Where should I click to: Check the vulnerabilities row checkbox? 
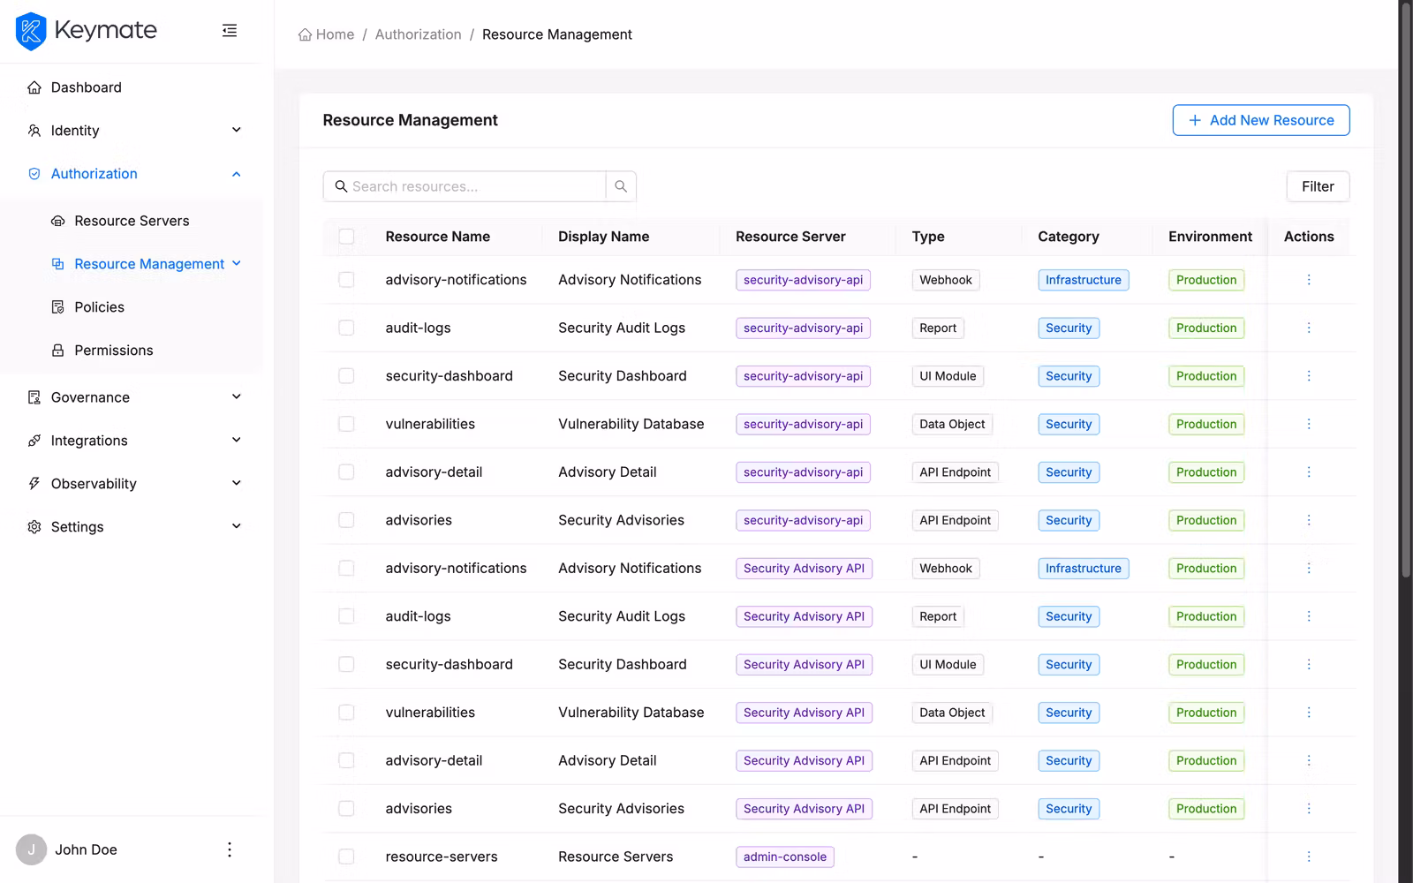tap(346, 424)
